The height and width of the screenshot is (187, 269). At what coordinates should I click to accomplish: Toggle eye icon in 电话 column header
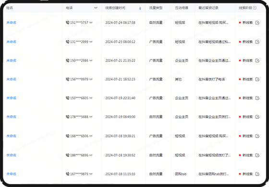pyautogui.click(x=96, y=8)
